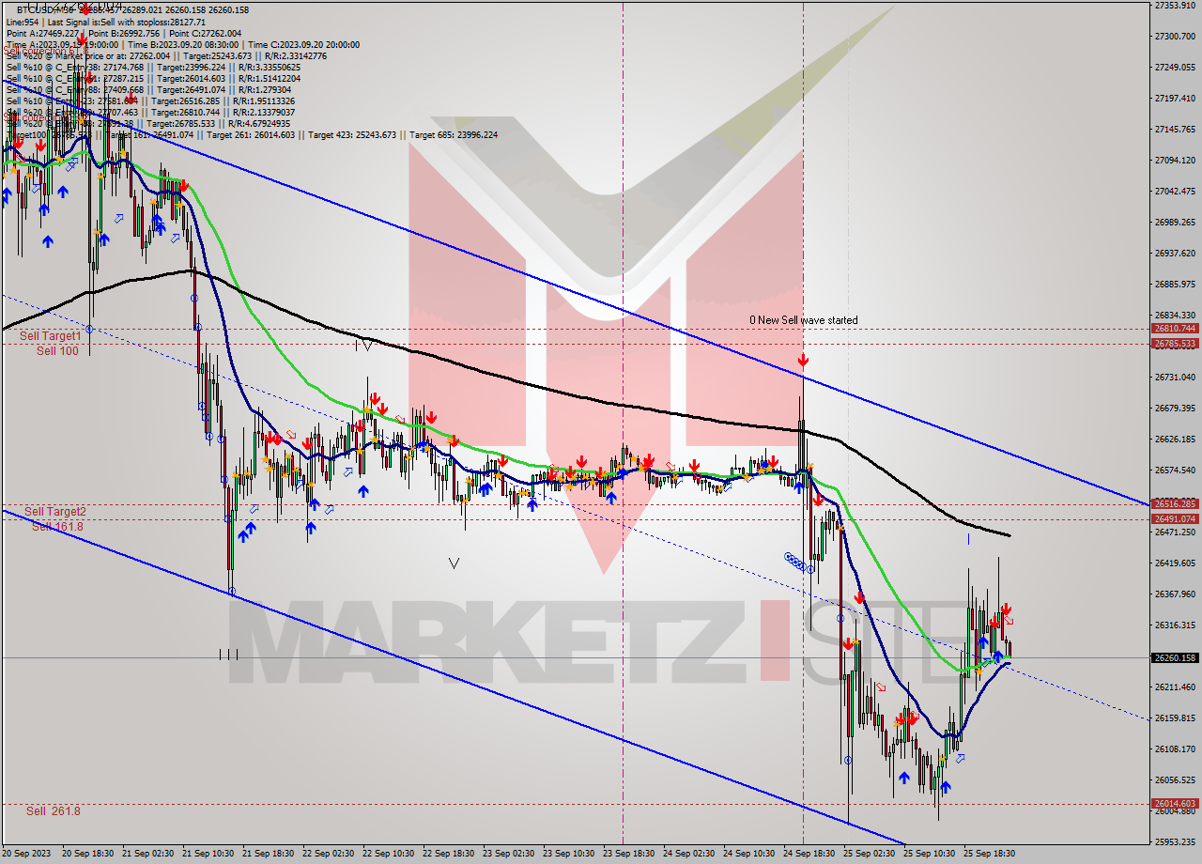The image size is (1202, 864).
Task: Click the 27145.775 price axis label
Action: (x=1175, y=129)
